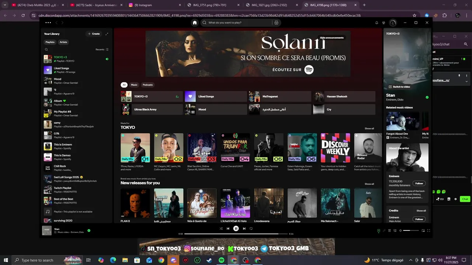Open the Lyrics microphone icon

tap(384, 231)
